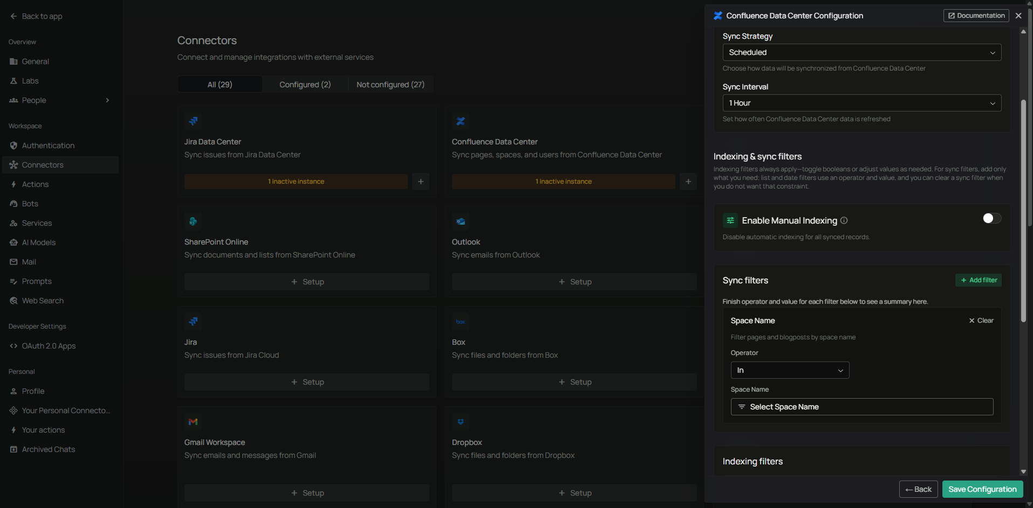
Task: Switch to Not configured (27) tab
Action: (x=391, y=85)
